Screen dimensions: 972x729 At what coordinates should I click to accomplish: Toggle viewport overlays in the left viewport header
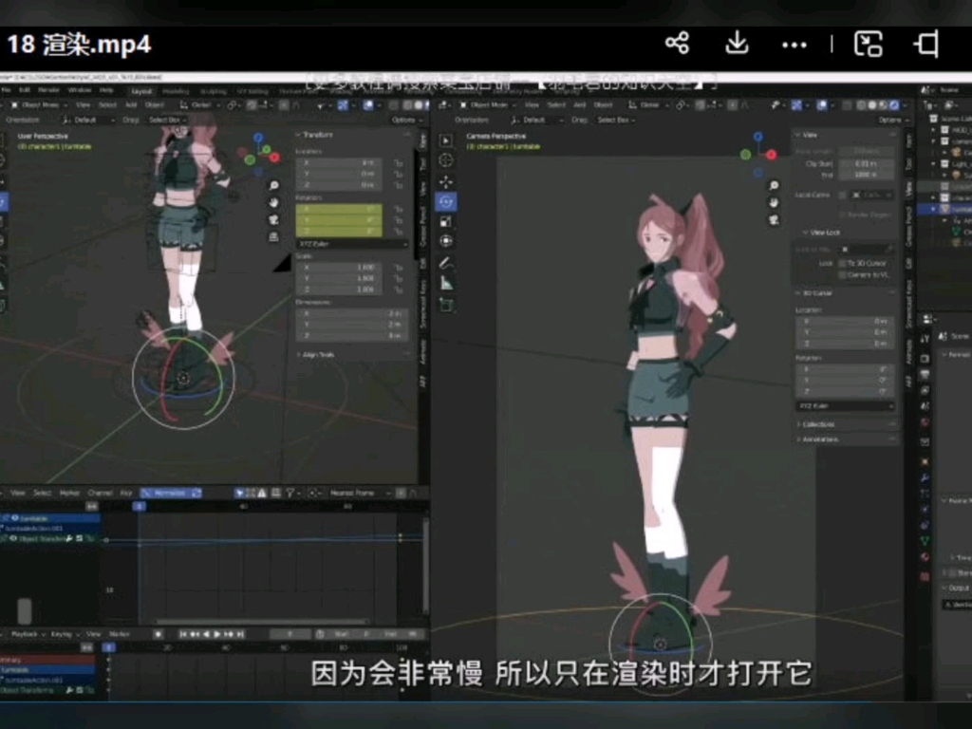(369, 104)
